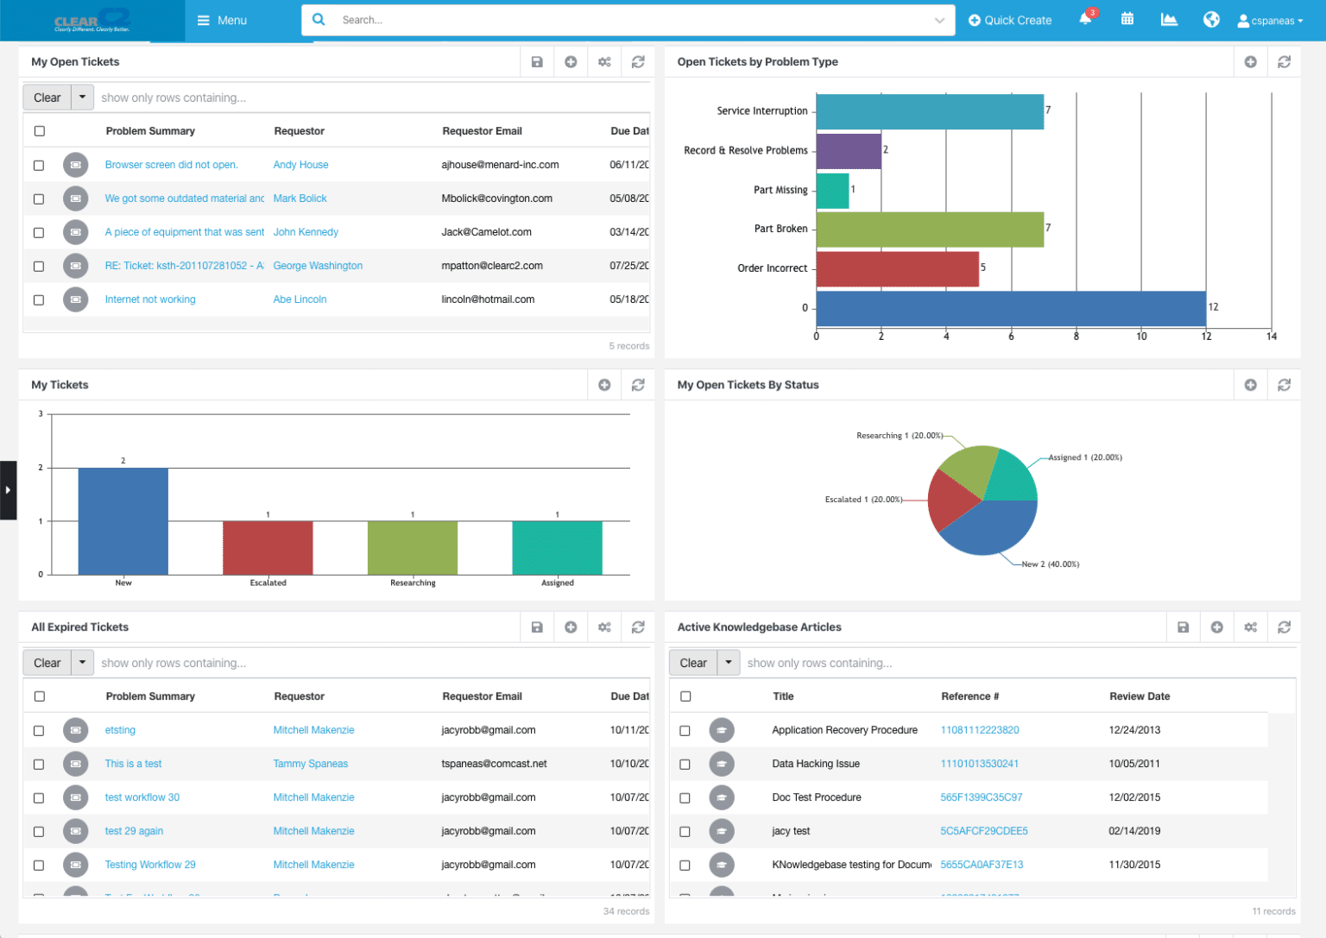Open the calendar from the top bar
1326x938 pixels.
coord(1127,18)
